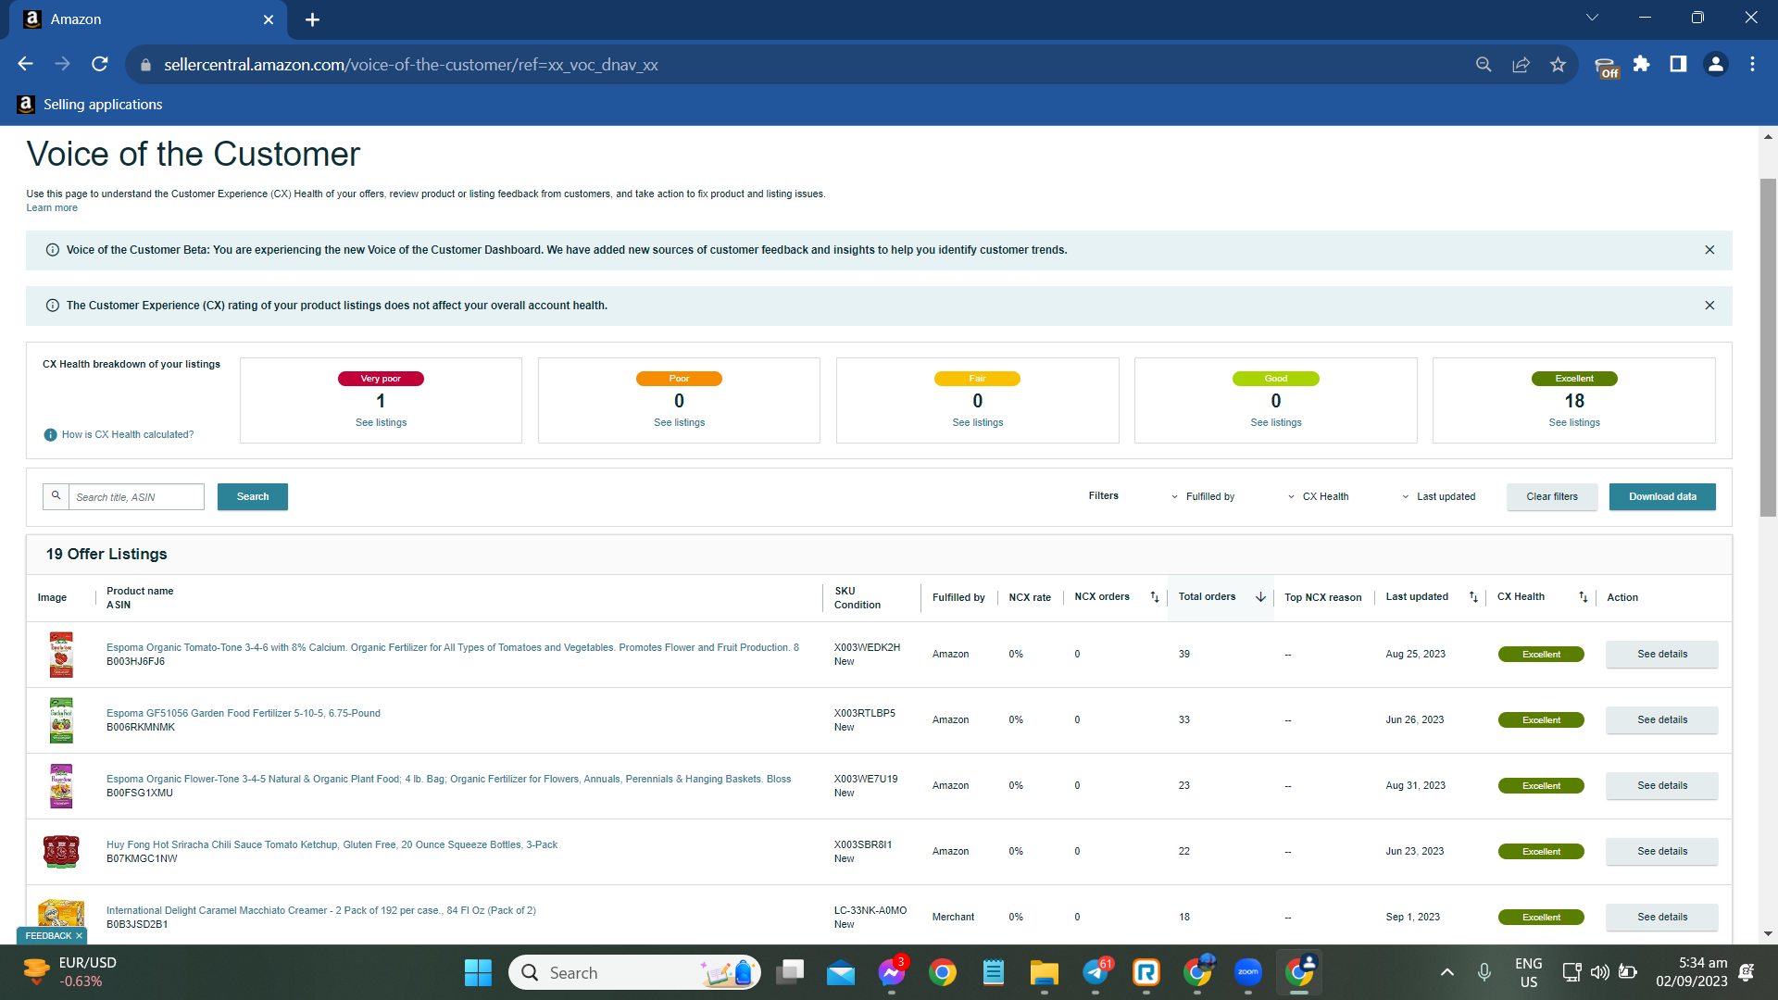The width and height of the screenshot is (1778, 1000).
Task: Expand the CX Health filter dropdown
Action: click(1318, 497)
